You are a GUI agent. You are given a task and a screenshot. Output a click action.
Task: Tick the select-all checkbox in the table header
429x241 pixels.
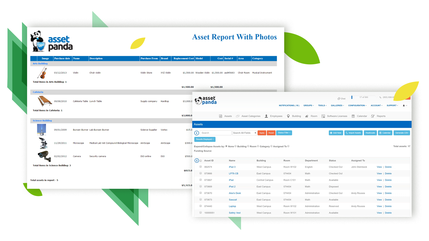click(201, 161)
